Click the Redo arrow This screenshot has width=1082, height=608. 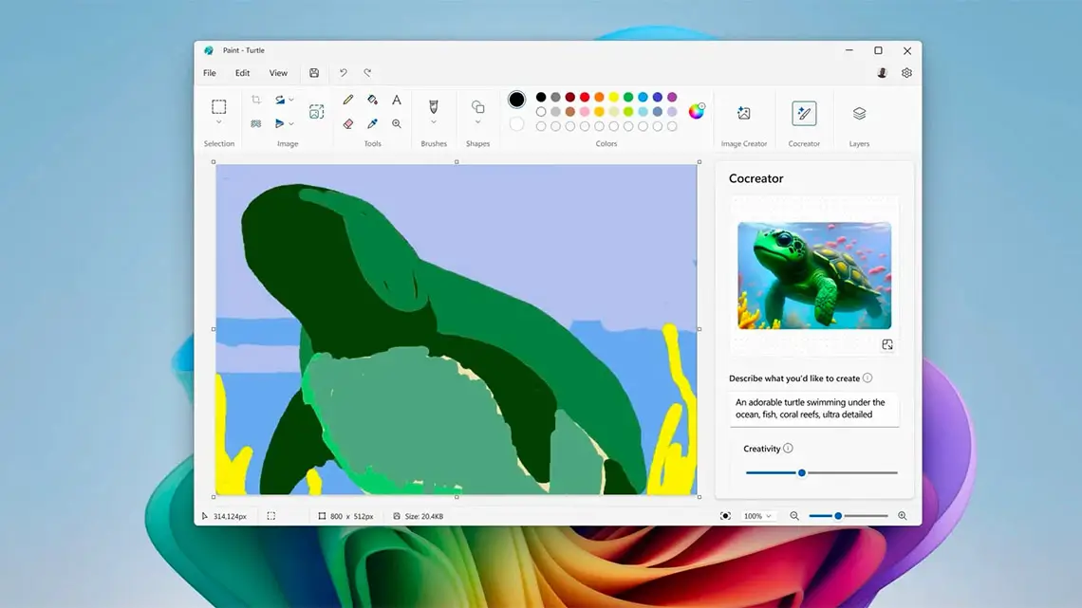pyautogui.click(x=368, y=73)
